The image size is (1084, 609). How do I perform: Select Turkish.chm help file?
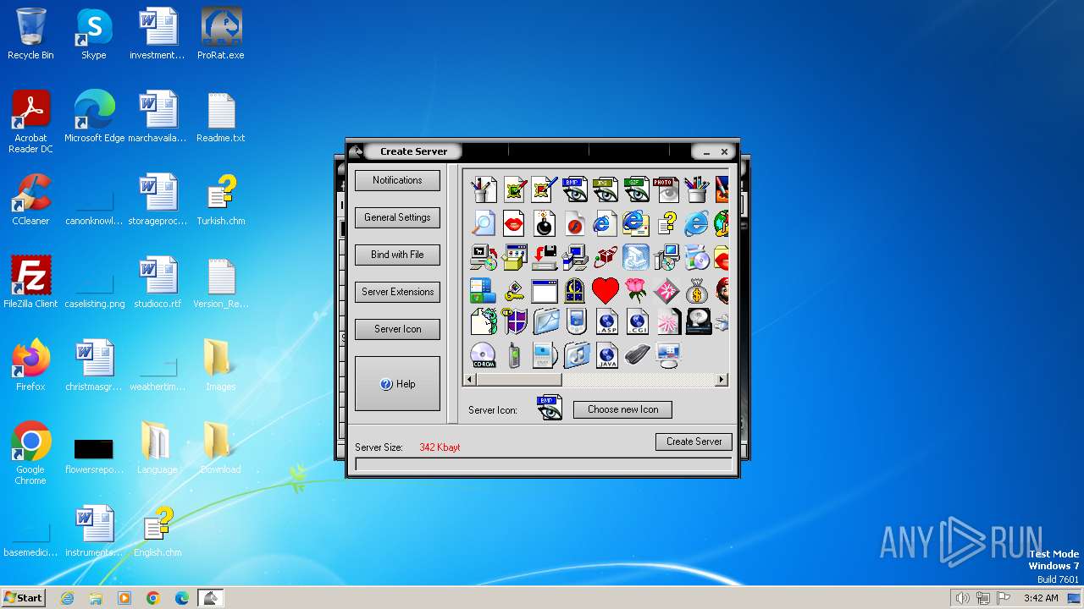coord(221,201)
